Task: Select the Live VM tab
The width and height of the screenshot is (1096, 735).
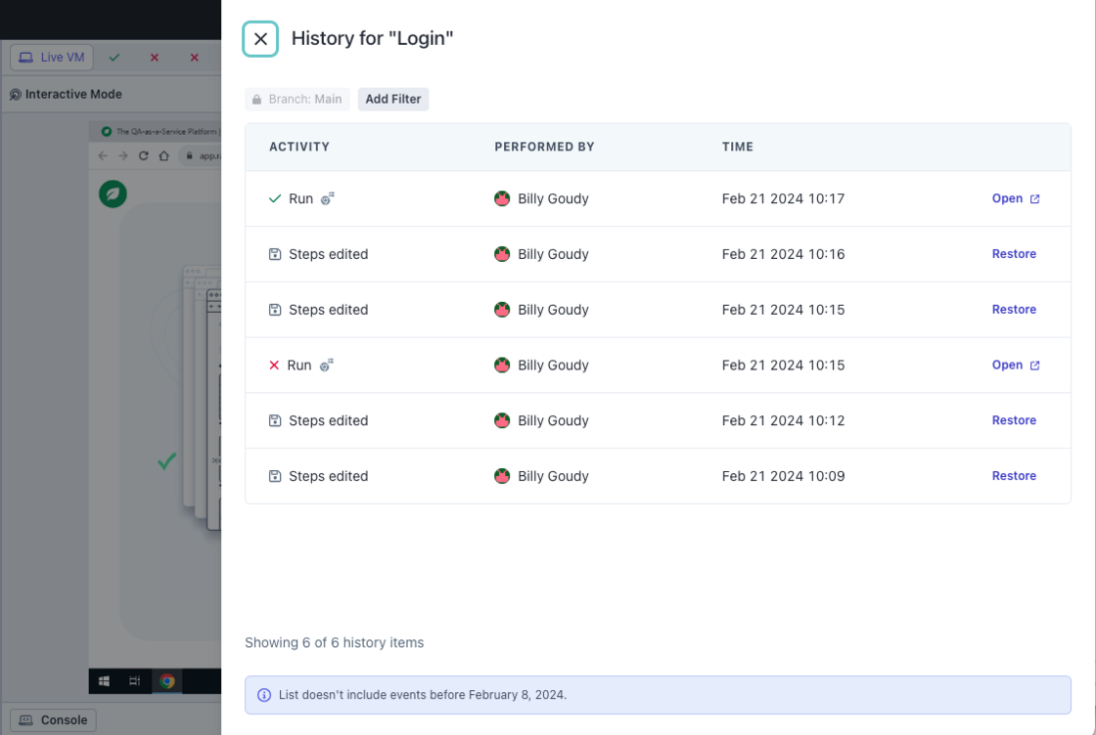Action: pos(51,58)
